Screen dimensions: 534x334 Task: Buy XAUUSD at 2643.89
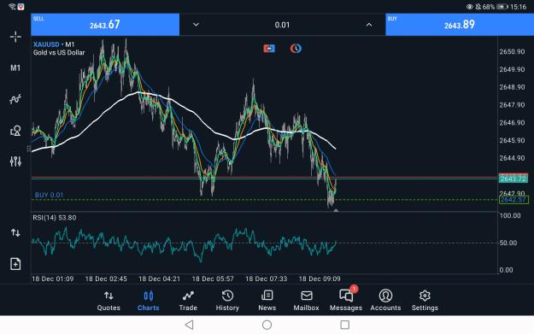[x=460, y=25]
